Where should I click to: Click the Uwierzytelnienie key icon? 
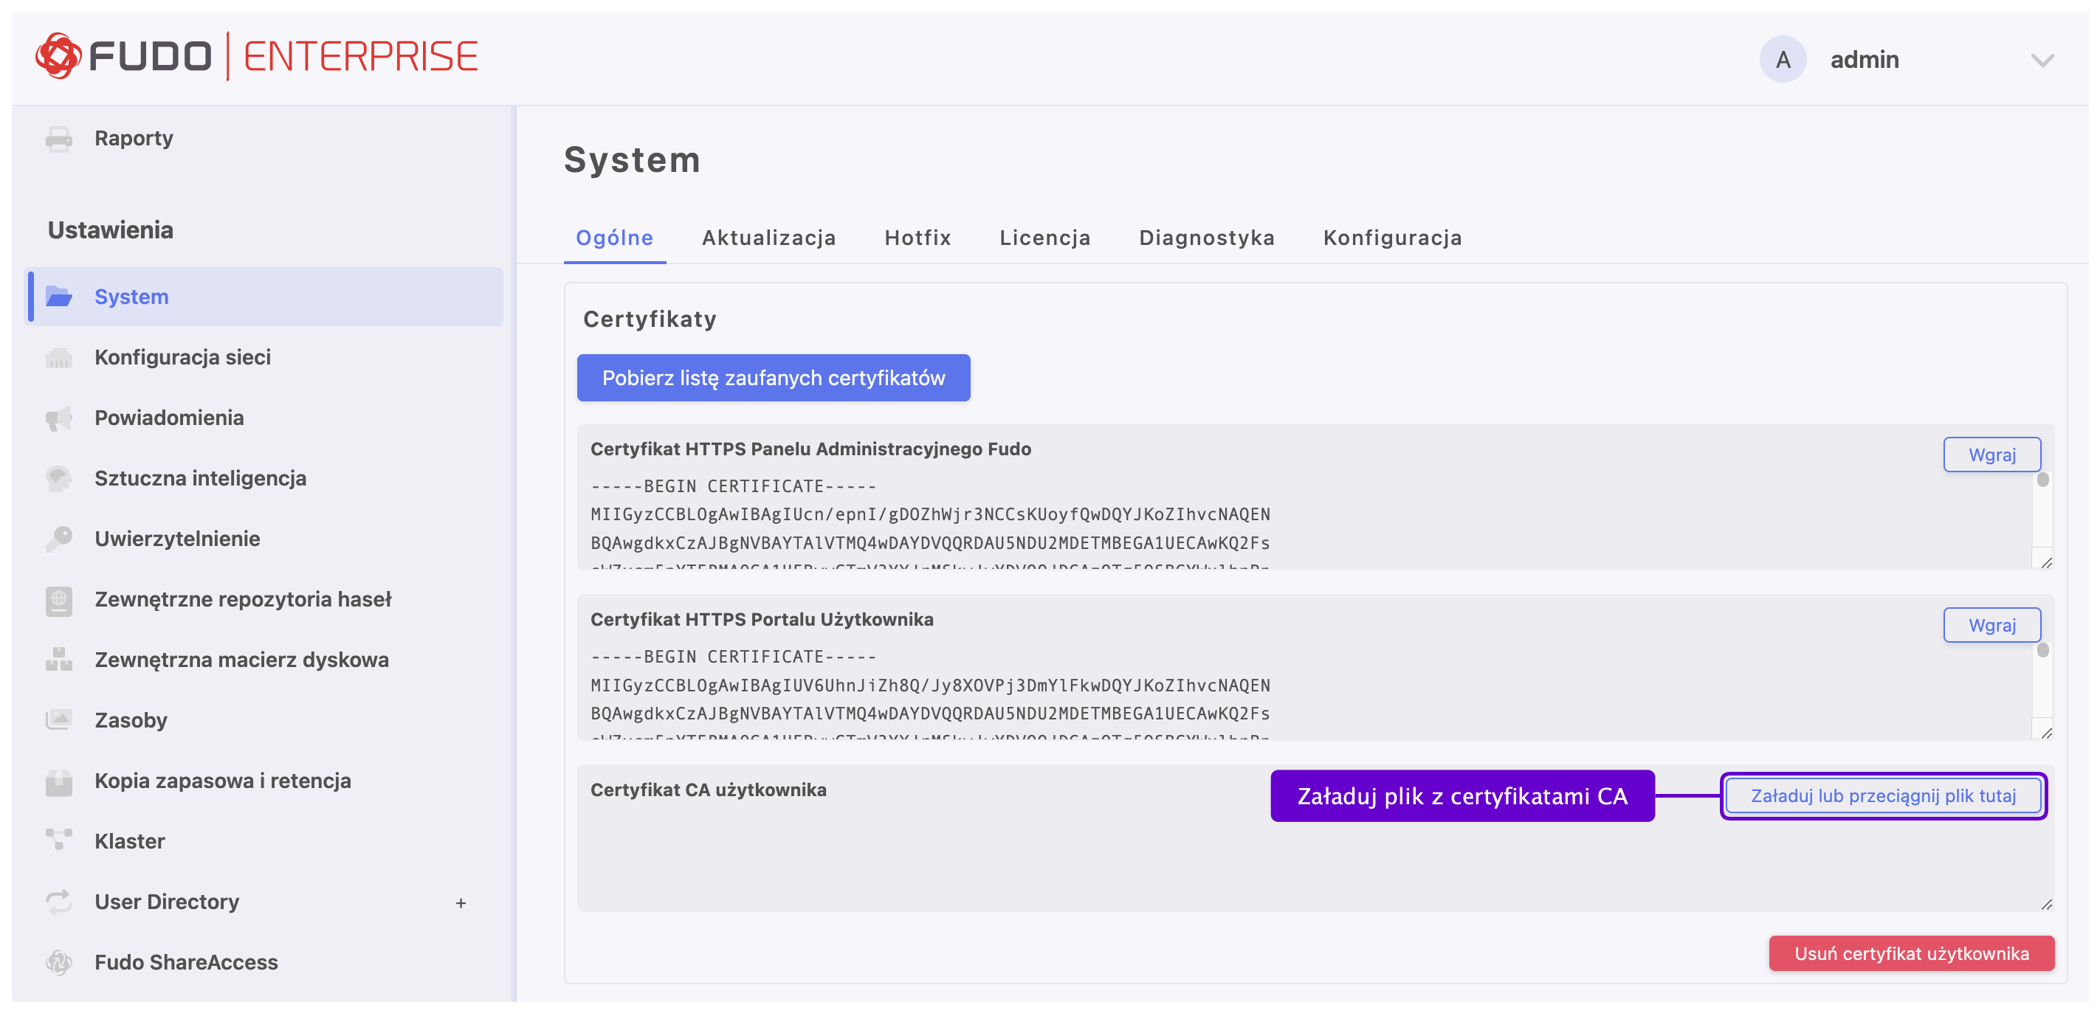tap(59, 539)
